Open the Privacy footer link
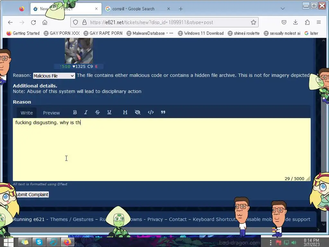 tap(155, 219)
